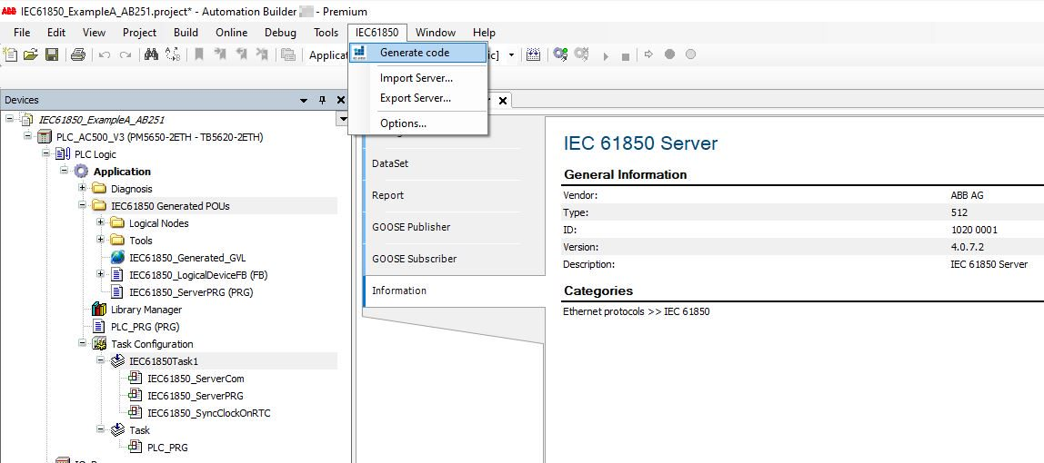This screenshot has height=463, width=1044.
Task: Select IEC61850_SyncClockOnRTC in the tree
Action: 208,413
